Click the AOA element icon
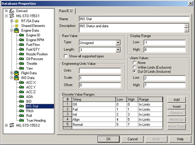195x145 pixels. (22, 97)
